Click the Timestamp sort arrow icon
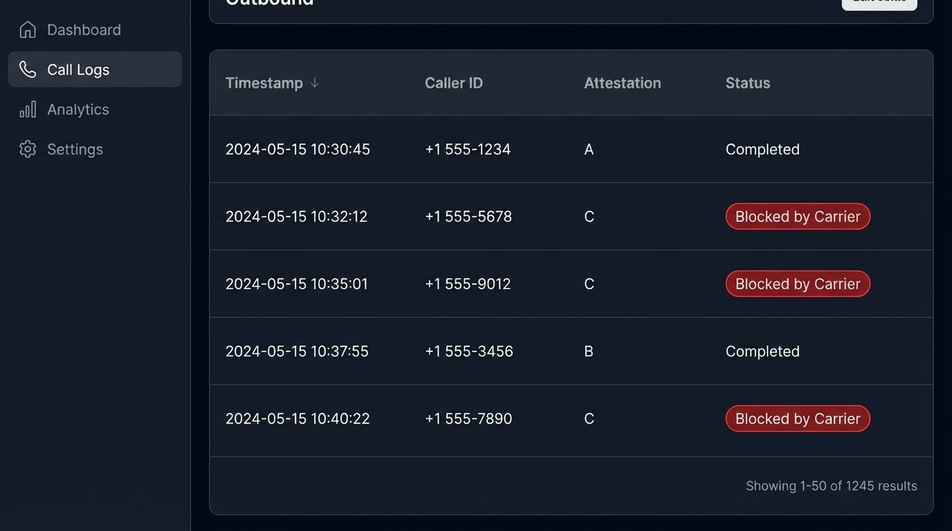This screenshot has width=952, height=531. point(315,82)
